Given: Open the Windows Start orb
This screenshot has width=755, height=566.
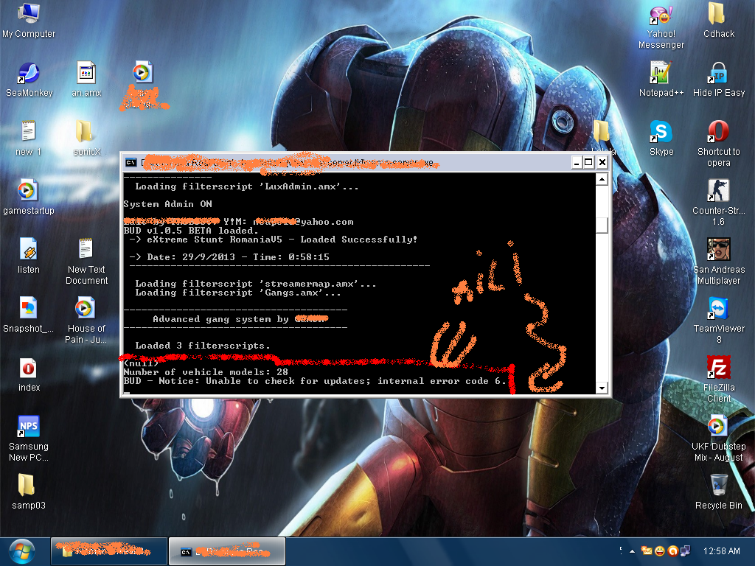Looking at the screenshot, I should point(22,551).
